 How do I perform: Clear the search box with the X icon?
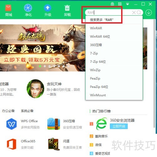point(134,13)
